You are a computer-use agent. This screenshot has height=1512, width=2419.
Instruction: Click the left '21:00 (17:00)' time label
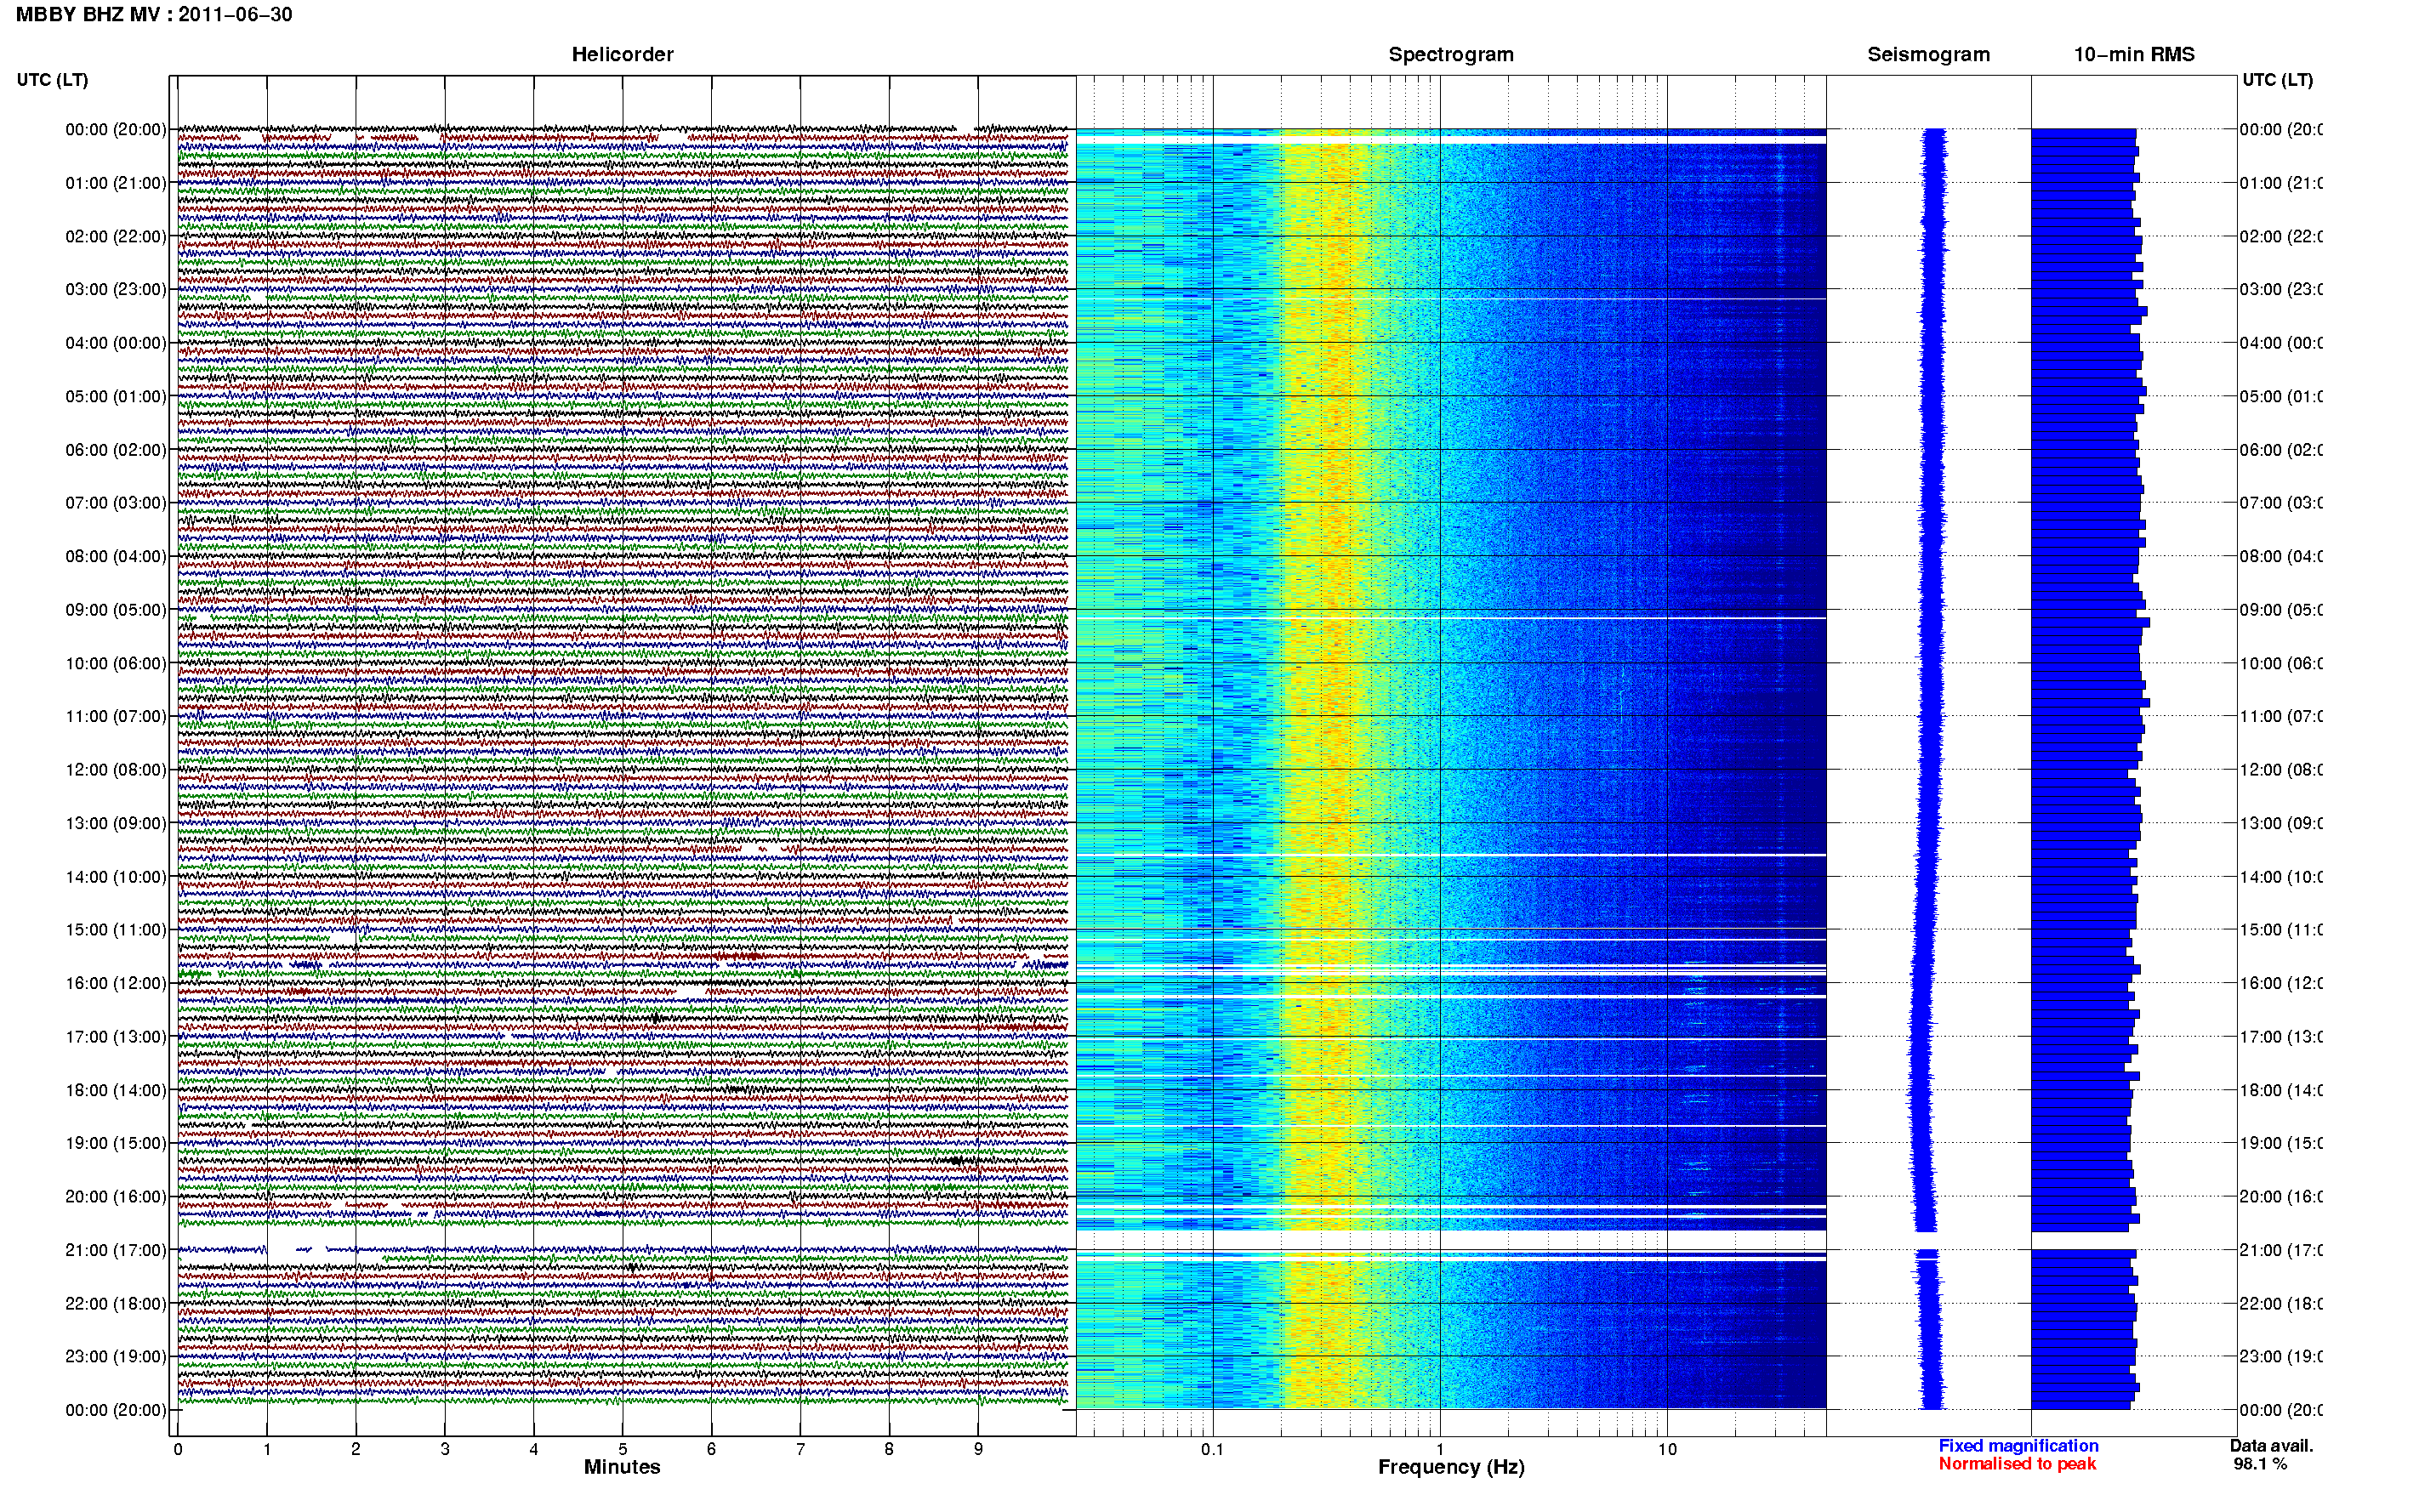tap(116, 1250)
